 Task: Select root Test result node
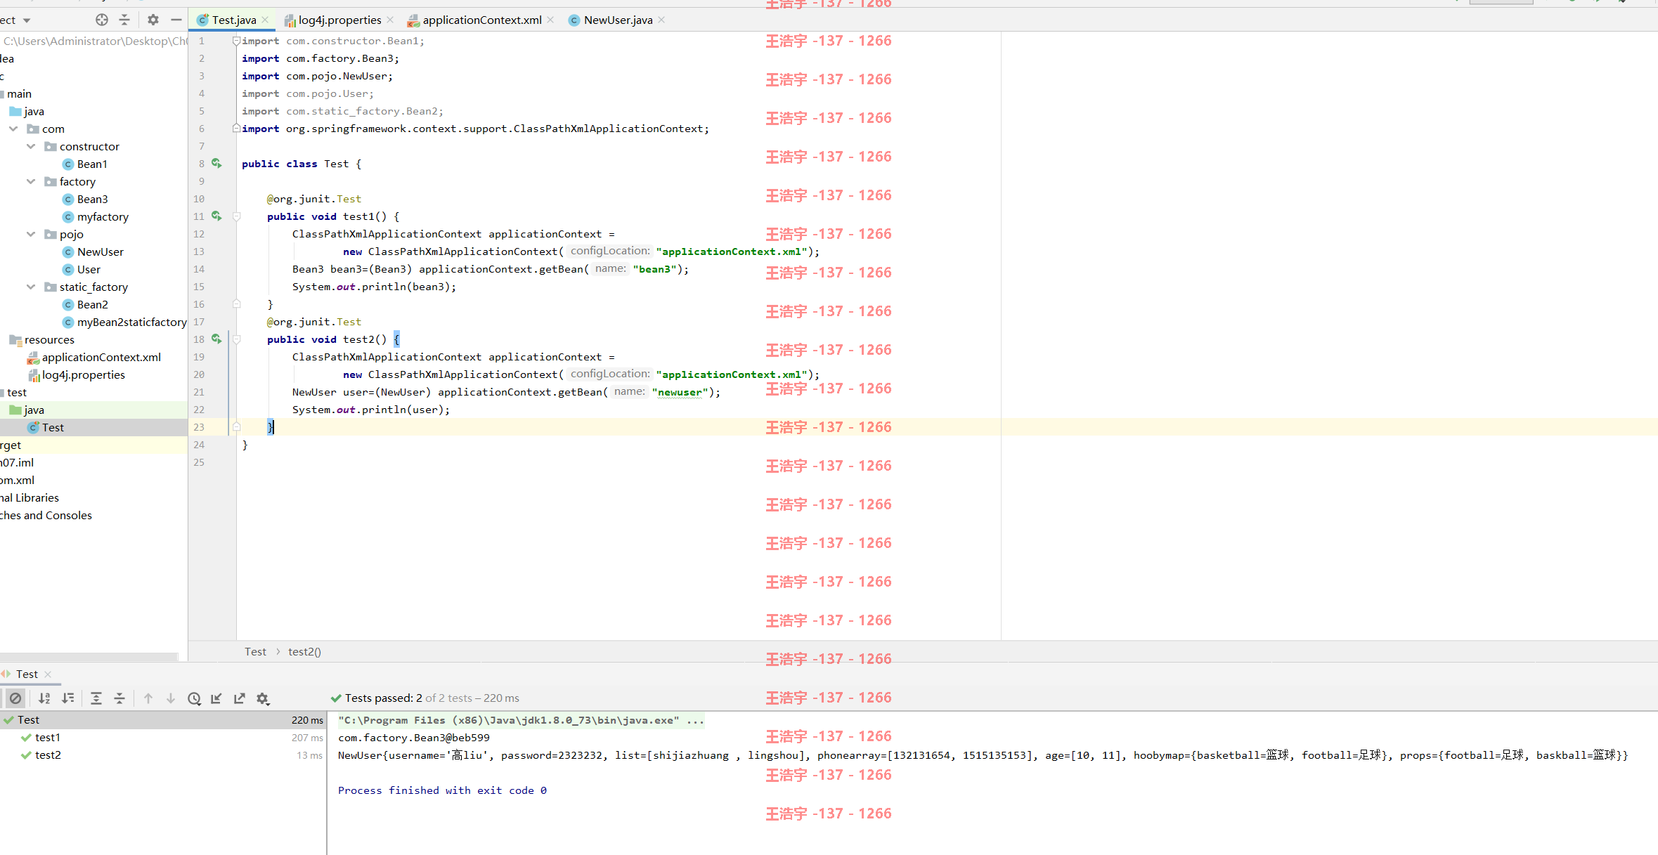pyautogui.click(x=163, y=719)
